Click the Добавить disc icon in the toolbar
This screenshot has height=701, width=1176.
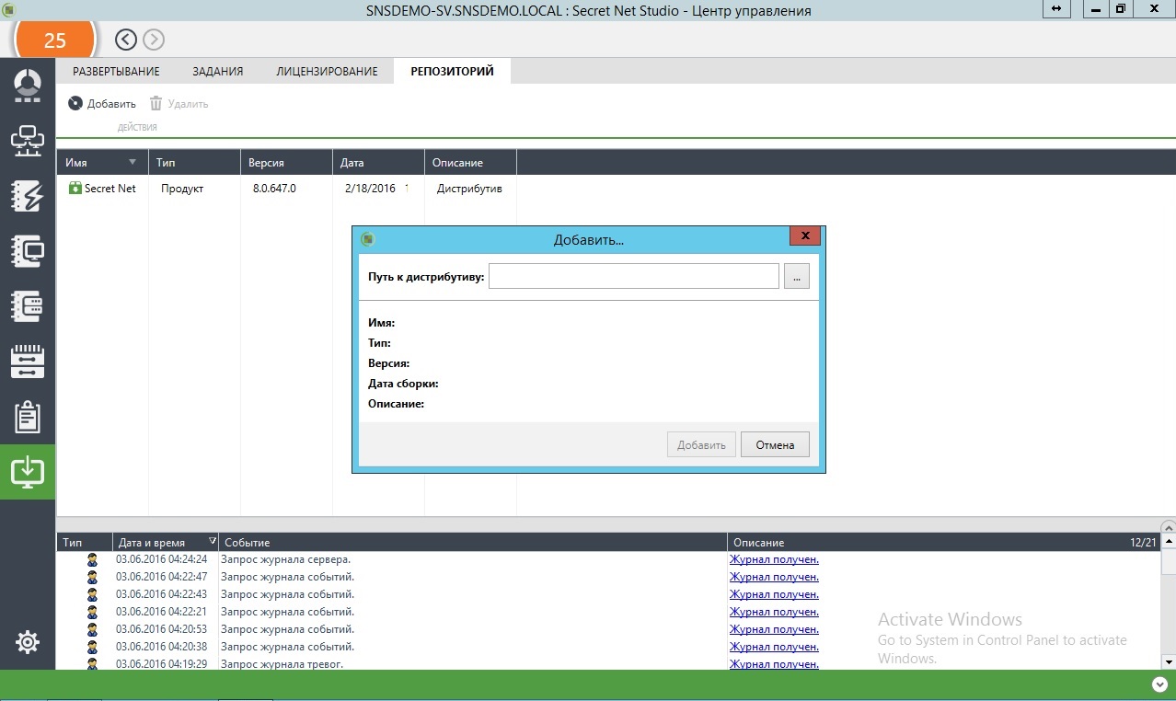pyautogui.click(x=75, y=103)
